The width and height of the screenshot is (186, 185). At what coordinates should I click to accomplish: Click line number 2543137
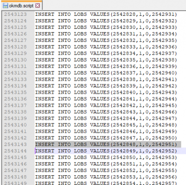(15, 105)
